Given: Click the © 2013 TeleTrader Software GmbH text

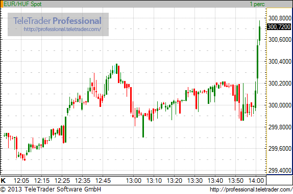Looking at the screenshot, I should pyautogui.click(x=51, y=189).
